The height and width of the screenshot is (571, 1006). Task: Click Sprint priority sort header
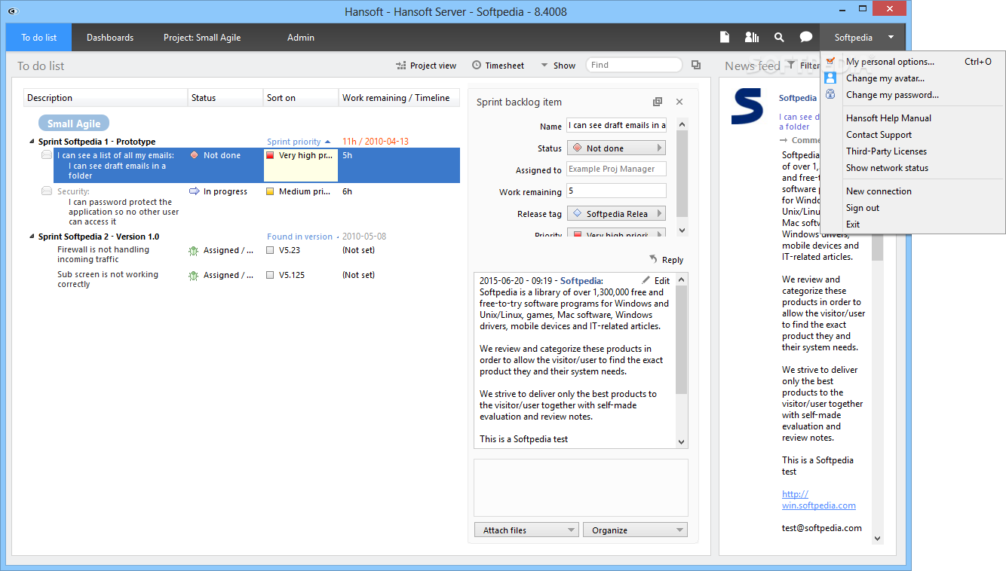point(299,142)
